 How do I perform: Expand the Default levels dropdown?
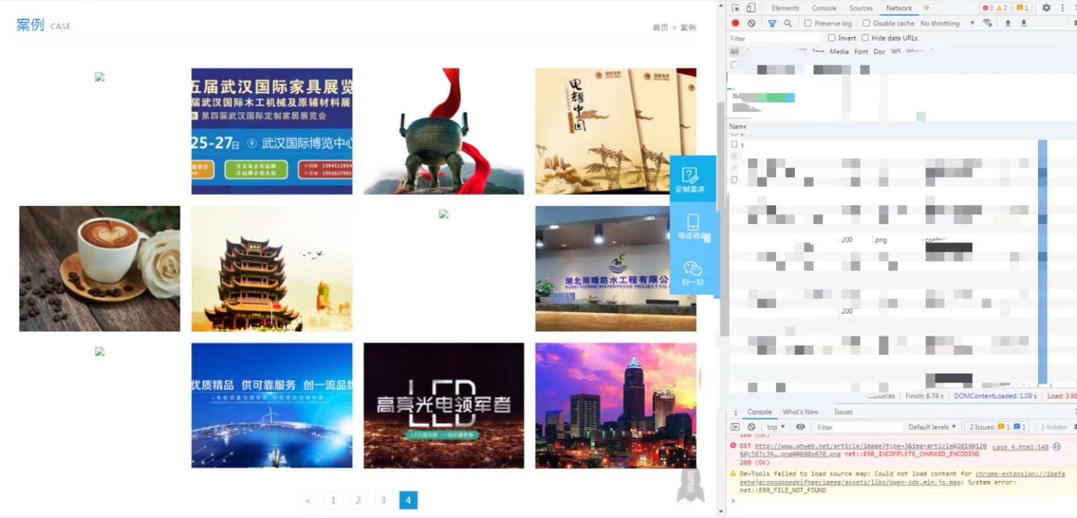[x=932, y=427]
